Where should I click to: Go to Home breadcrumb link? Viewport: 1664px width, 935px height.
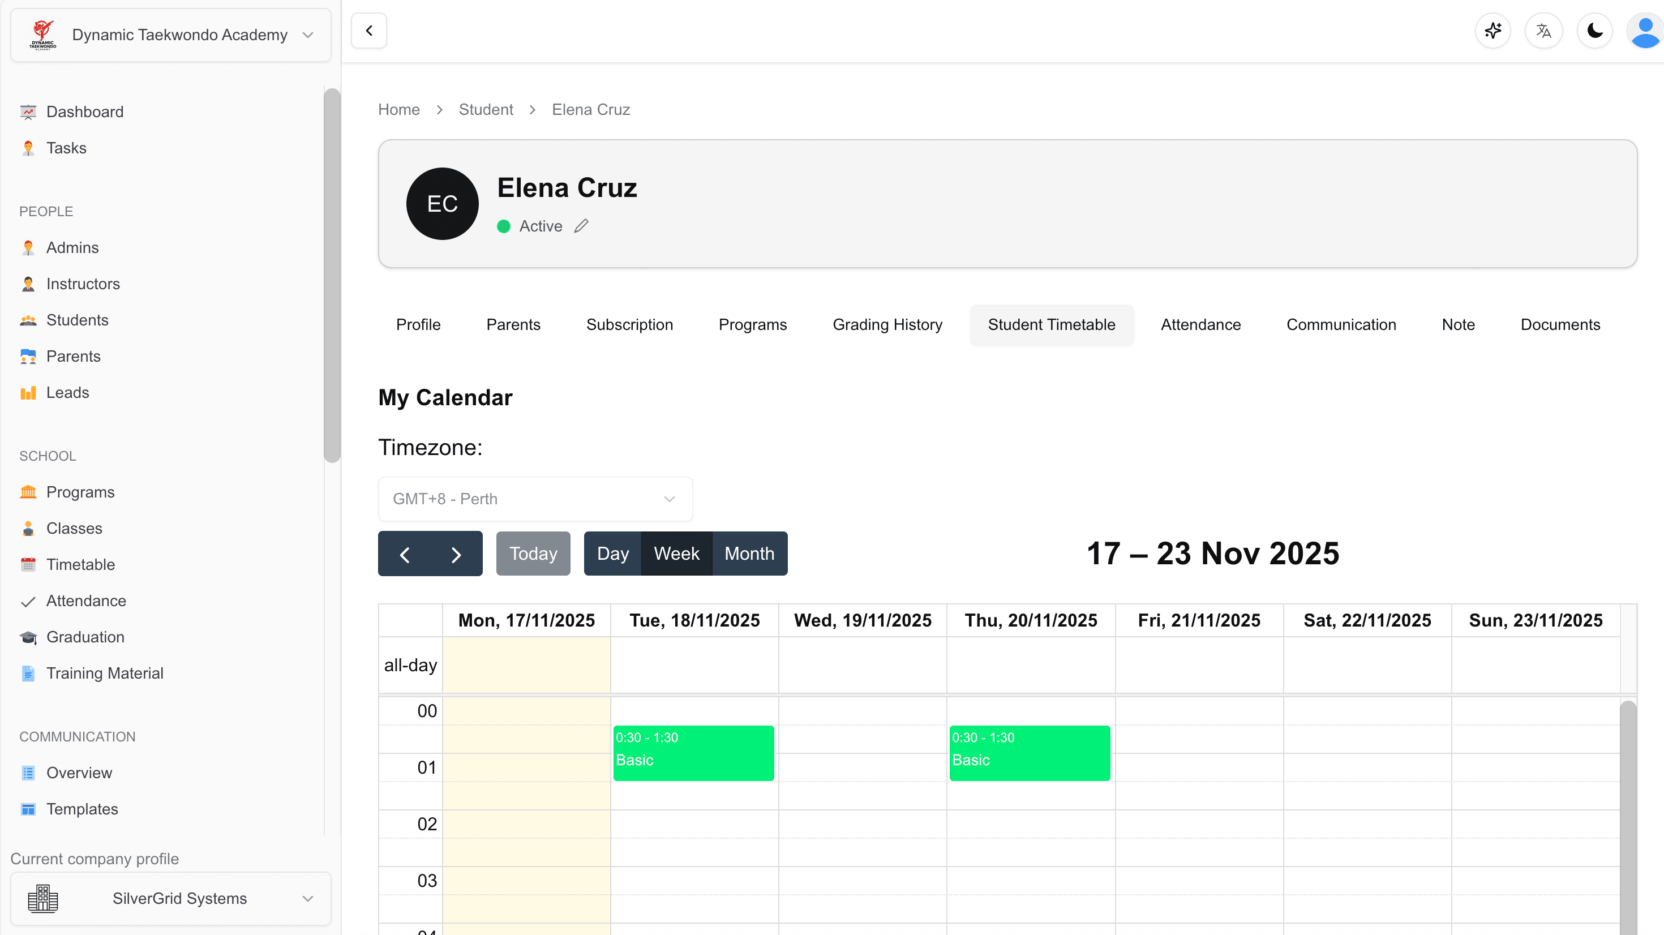(x=398, y=110)
